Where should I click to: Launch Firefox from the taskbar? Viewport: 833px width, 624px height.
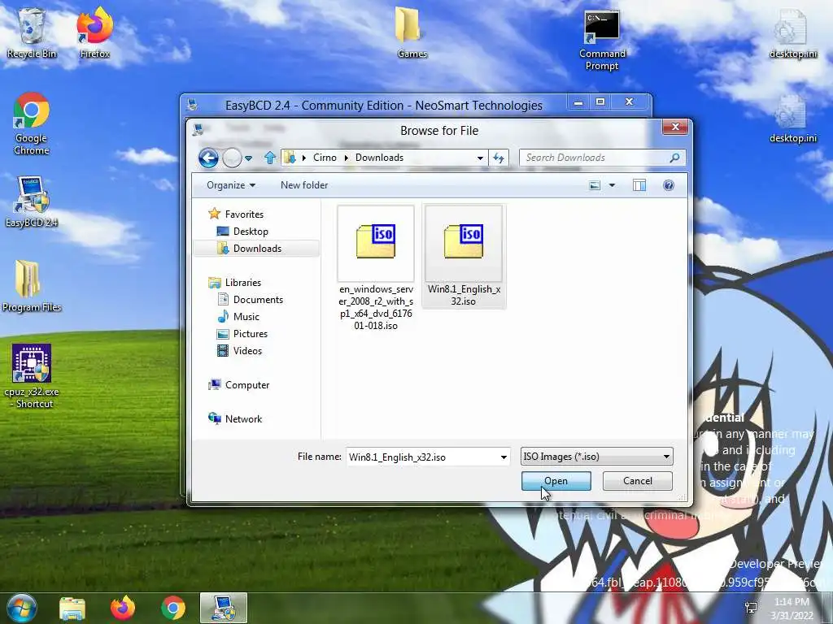coord(123,608)
